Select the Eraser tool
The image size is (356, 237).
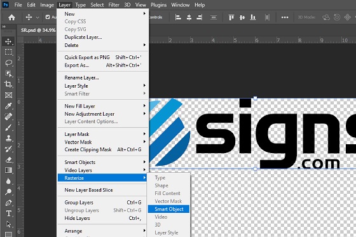point(8,159)
